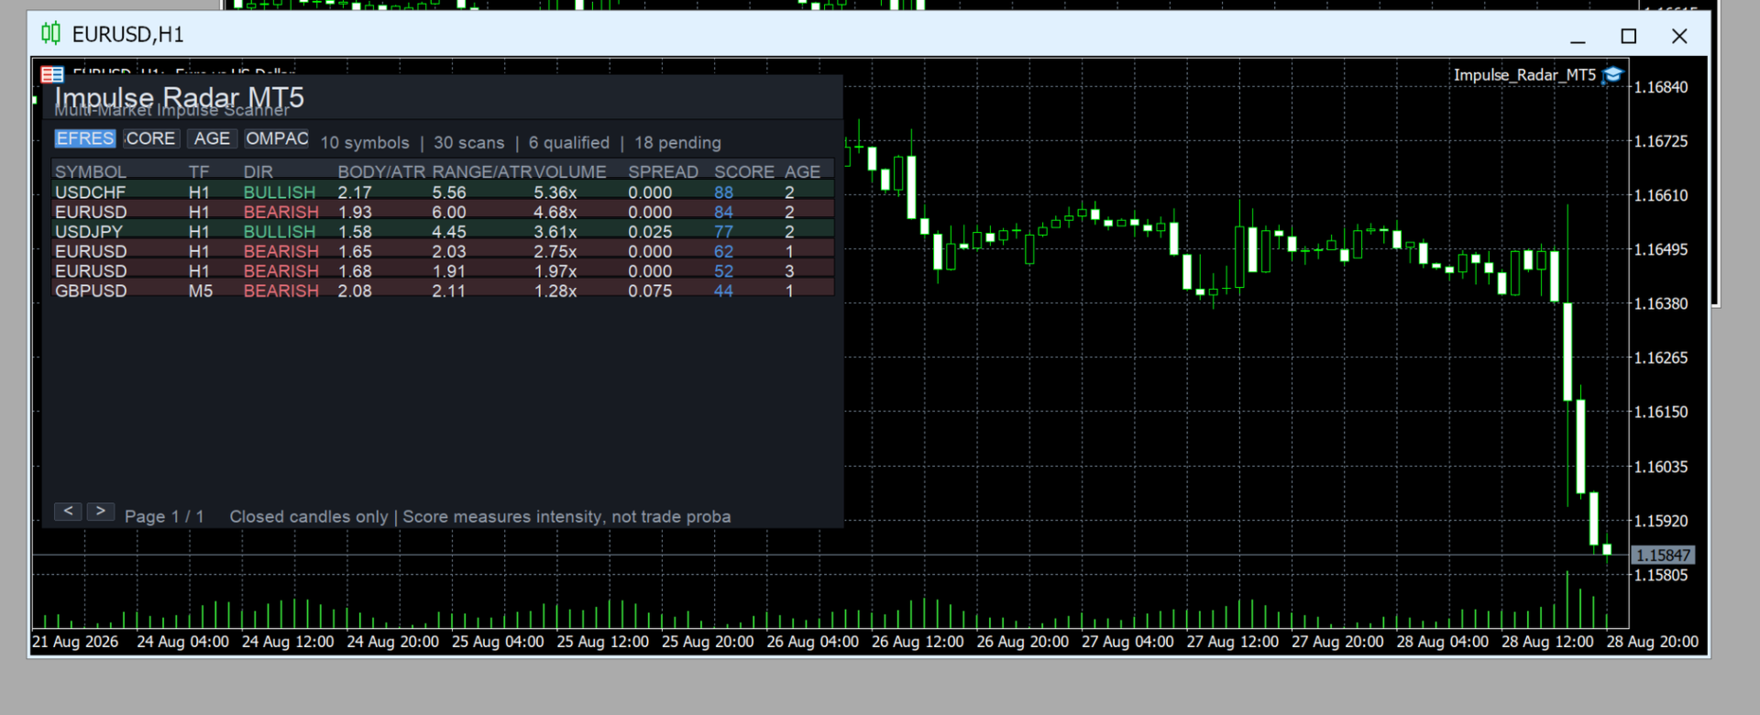Click the 0.075 spread value

pyautogui.click(x=650, y=291)
